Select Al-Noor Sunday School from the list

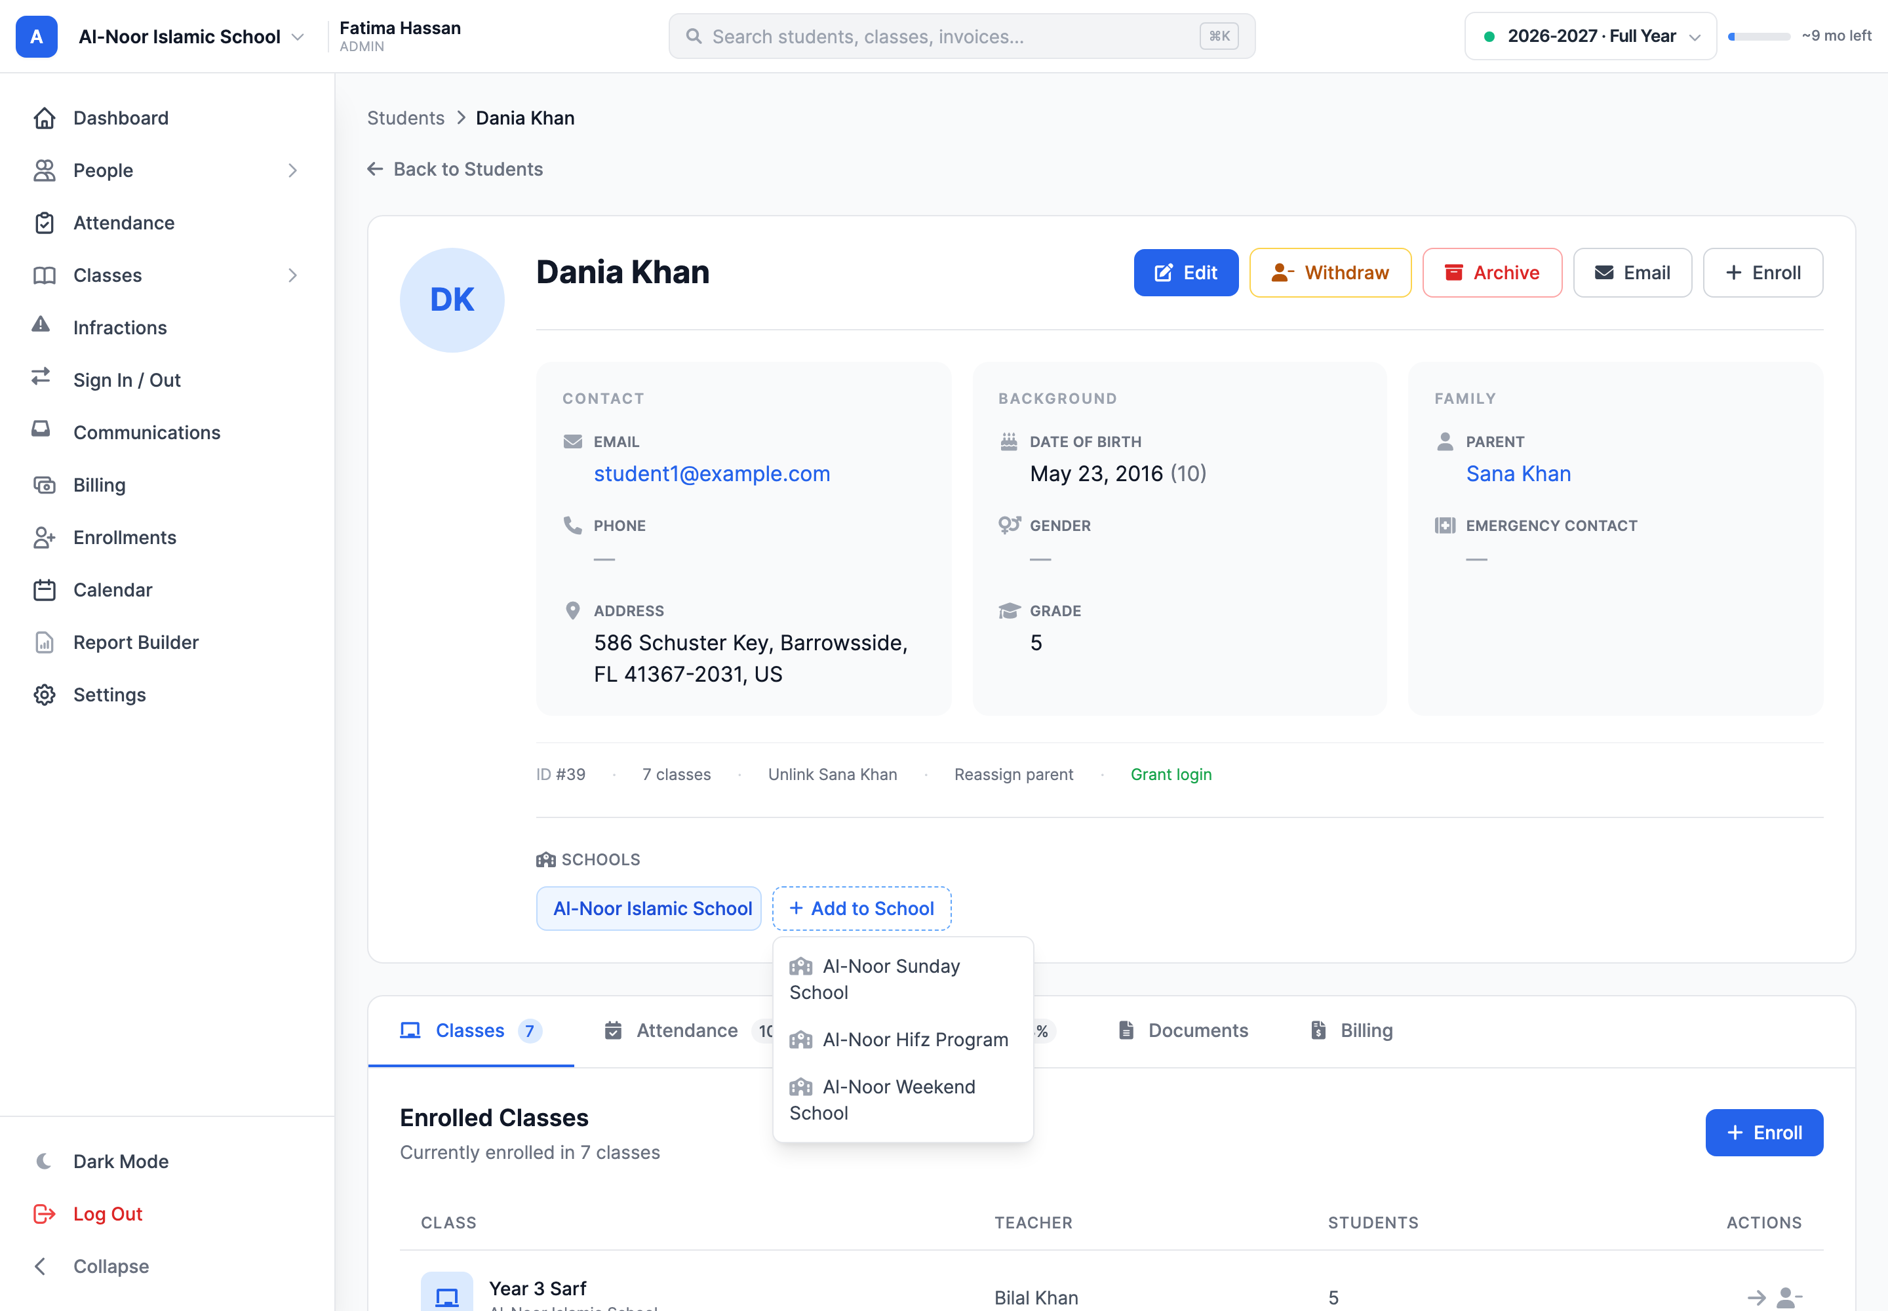(903, 979)
